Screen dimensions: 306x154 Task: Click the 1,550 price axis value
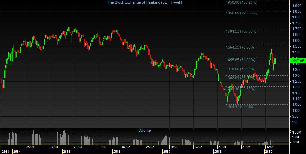297,46
